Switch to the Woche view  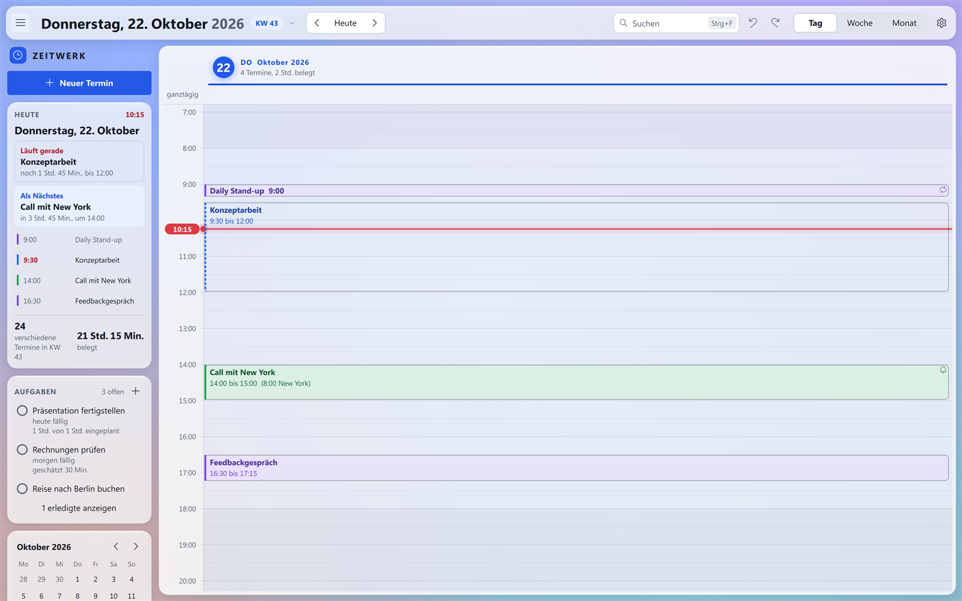click(x=860, y=23)
